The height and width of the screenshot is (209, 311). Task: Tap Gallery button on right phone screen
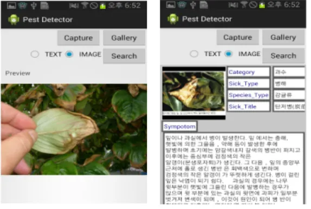283,37
